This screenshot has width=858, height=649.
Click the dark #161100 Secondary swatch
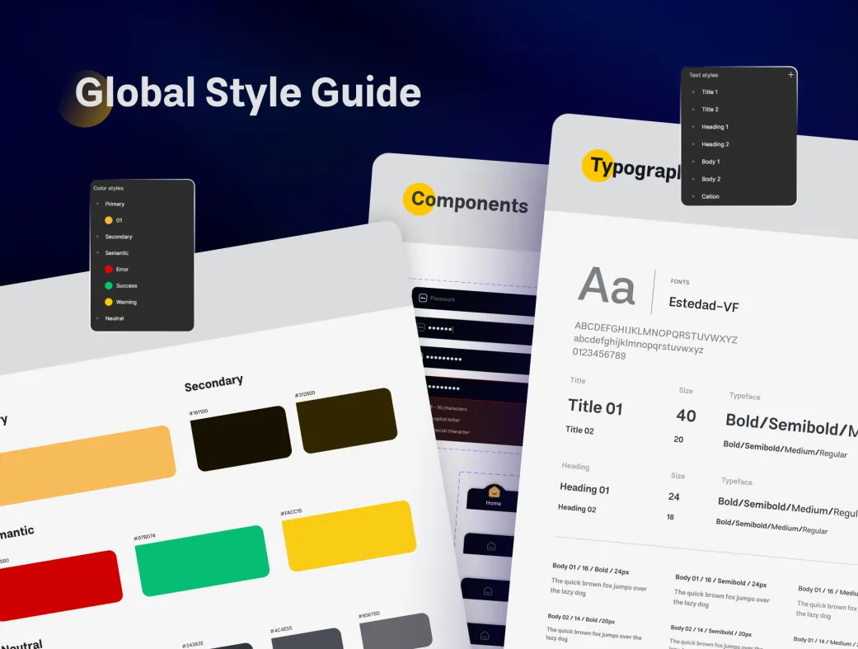240,438
